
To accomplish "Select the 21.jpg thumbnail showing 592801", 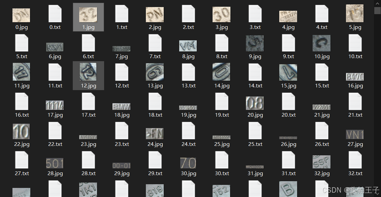I will click(x=321, y=107).
